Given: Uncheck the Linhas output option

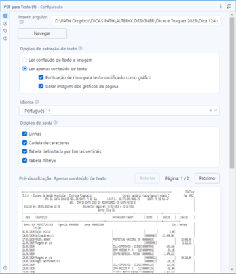Looking at the screenshot, I should pos(25,134).
